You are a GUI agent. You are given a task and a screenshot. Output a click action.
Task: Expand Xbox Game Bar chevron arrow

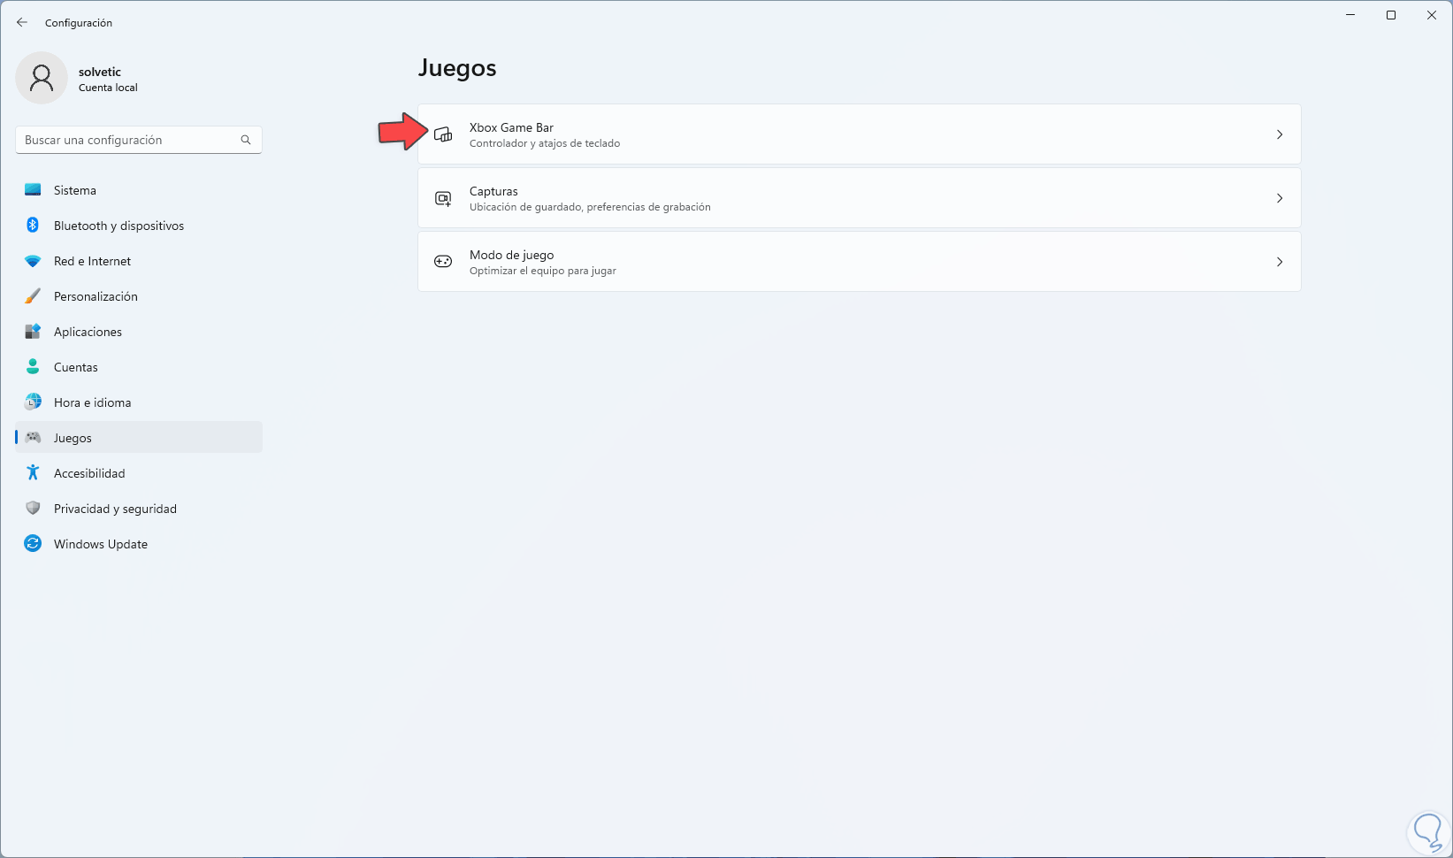[x=1279, y=134]
